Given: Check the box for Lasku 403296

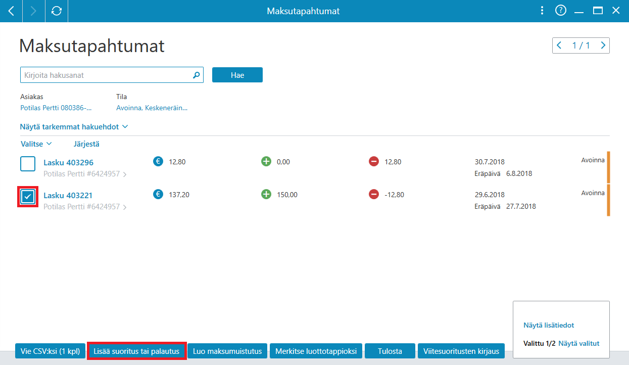Looking at the screenshot, I should click(28, 164).
